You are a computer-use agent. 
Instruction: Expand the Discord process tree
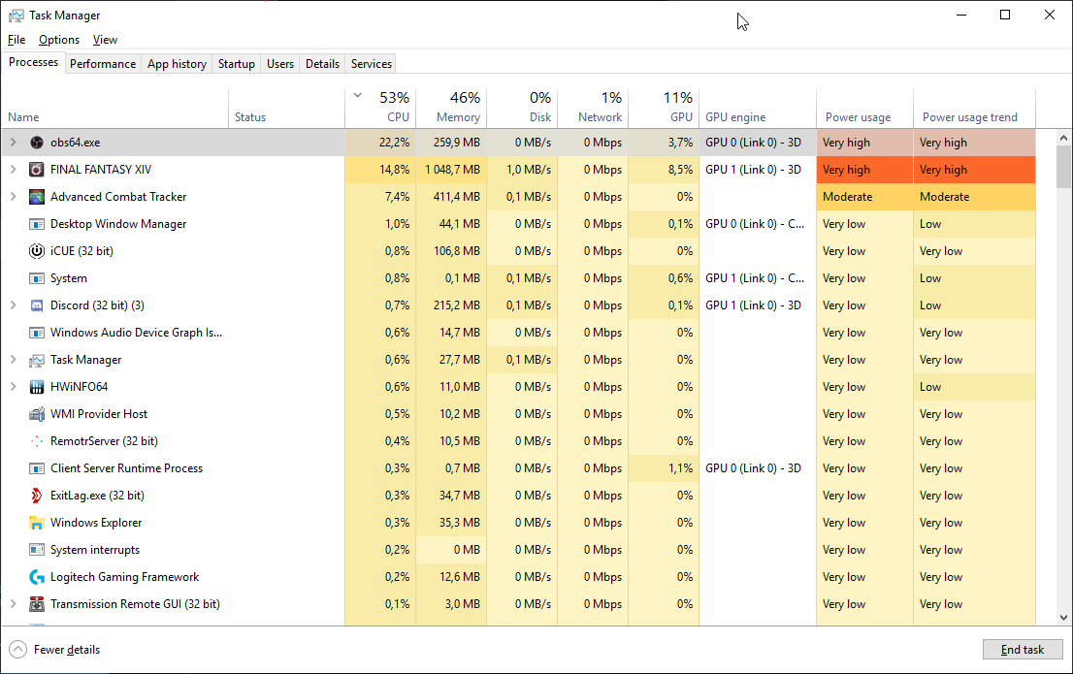[13, 305]
